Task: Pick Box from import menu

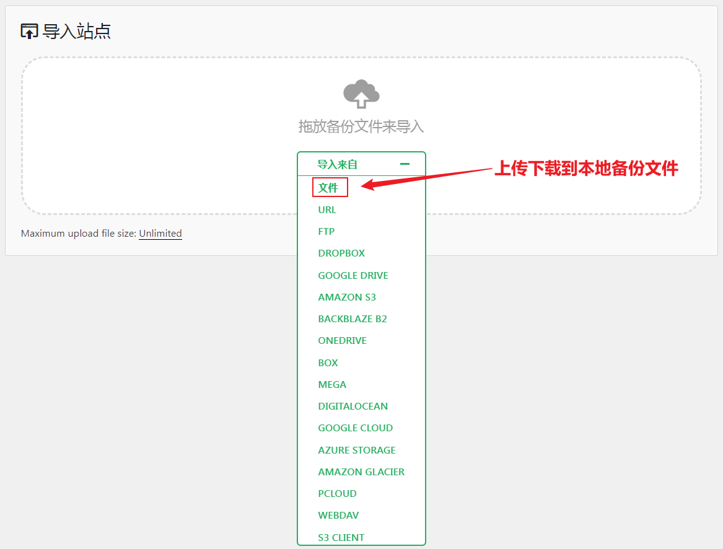Action: tap(328, 362)
